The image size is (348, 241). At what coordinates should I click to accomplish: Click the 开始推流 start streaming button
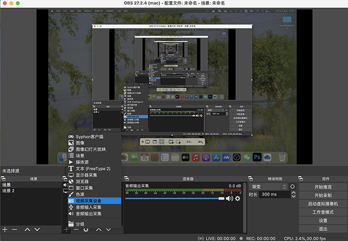pyautogui.click(x=323, y=187)
